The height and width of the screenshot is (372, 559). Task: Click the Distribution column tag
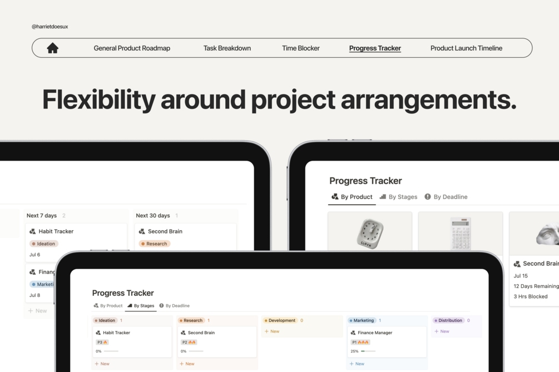coord(448,320)
